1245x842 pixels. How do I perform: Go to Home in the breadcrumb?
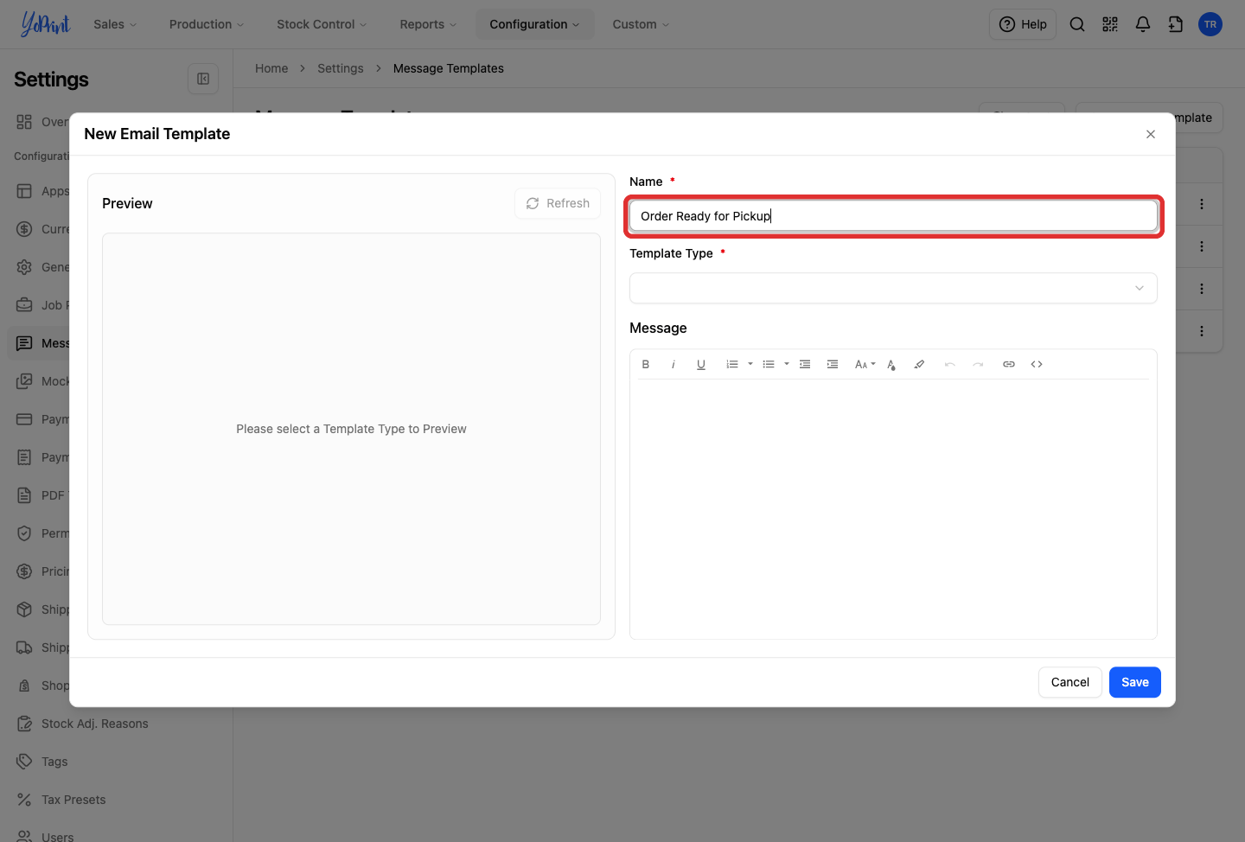[x=271, y=68]
